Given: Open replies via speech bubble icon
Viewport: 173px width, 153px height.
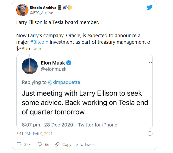Looking at the screenshot, I should (x=40, y=144).
